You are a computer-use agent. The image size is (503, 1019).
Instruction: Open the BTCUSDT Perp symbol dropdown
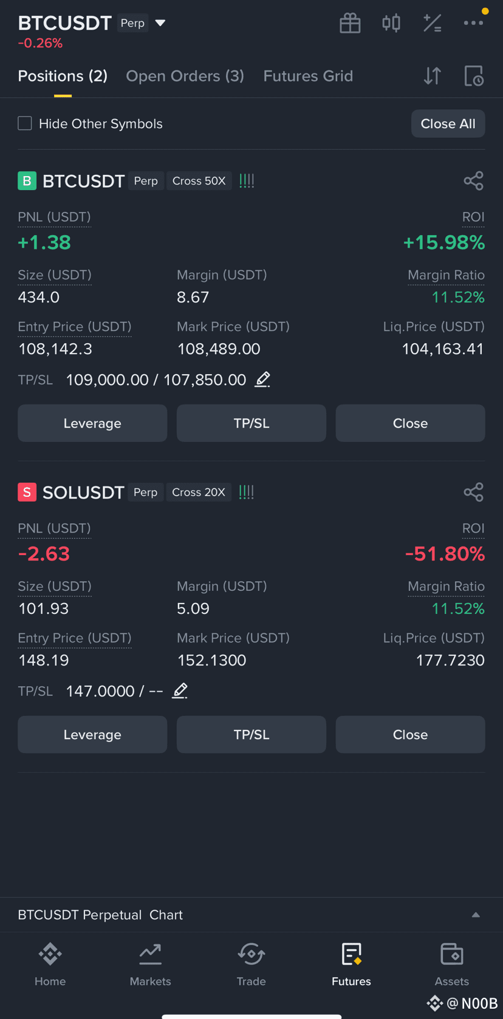pyautogui.click(x=160, y=23)
